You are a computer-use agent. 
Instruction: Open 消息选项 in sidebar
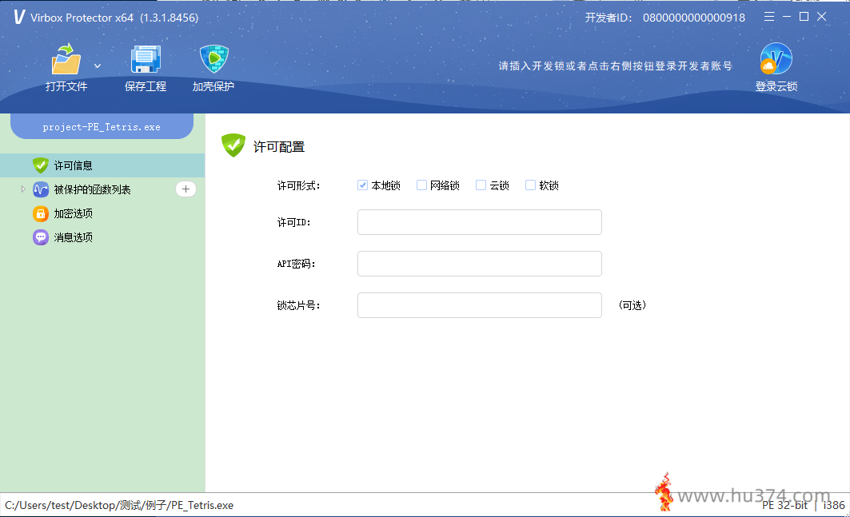coord(74,237)
